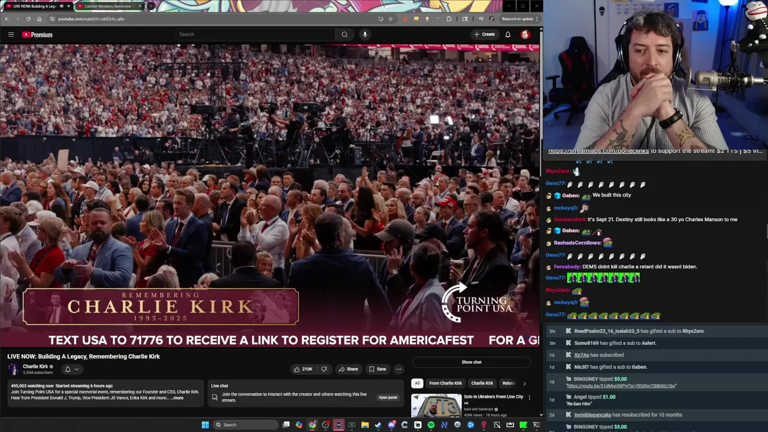This screenshot has height=432, width=768.
Task: Click the live video player area
Action: tap(269, 196)
